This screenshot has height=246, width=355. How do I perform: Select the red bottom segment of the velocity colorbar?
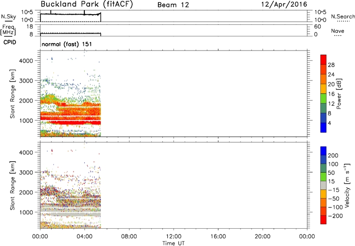click(323, 220)
